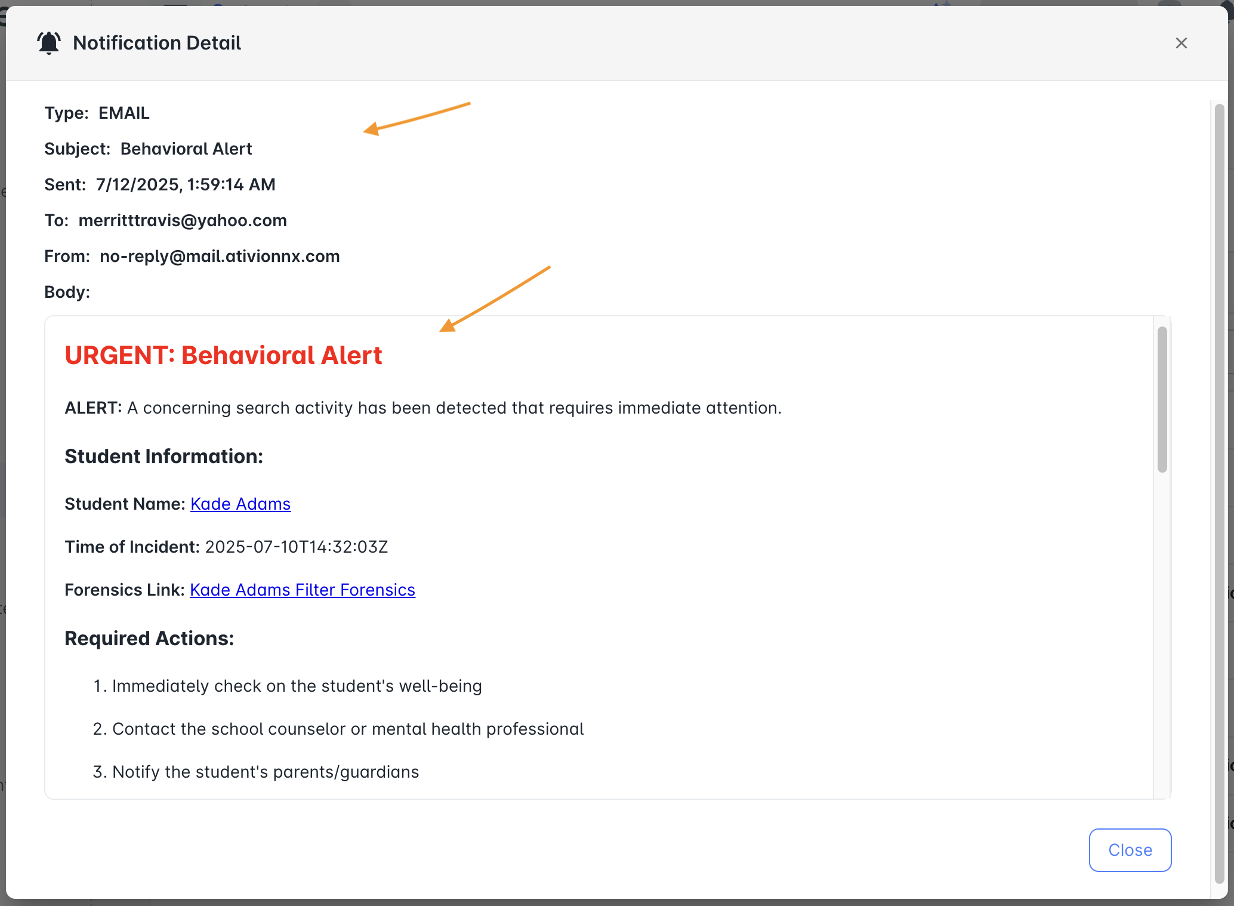Select the sender address no-reply@mail.ativionnx.com
The height and width of the screenshot is (906, 1234).
pos(220,256)
